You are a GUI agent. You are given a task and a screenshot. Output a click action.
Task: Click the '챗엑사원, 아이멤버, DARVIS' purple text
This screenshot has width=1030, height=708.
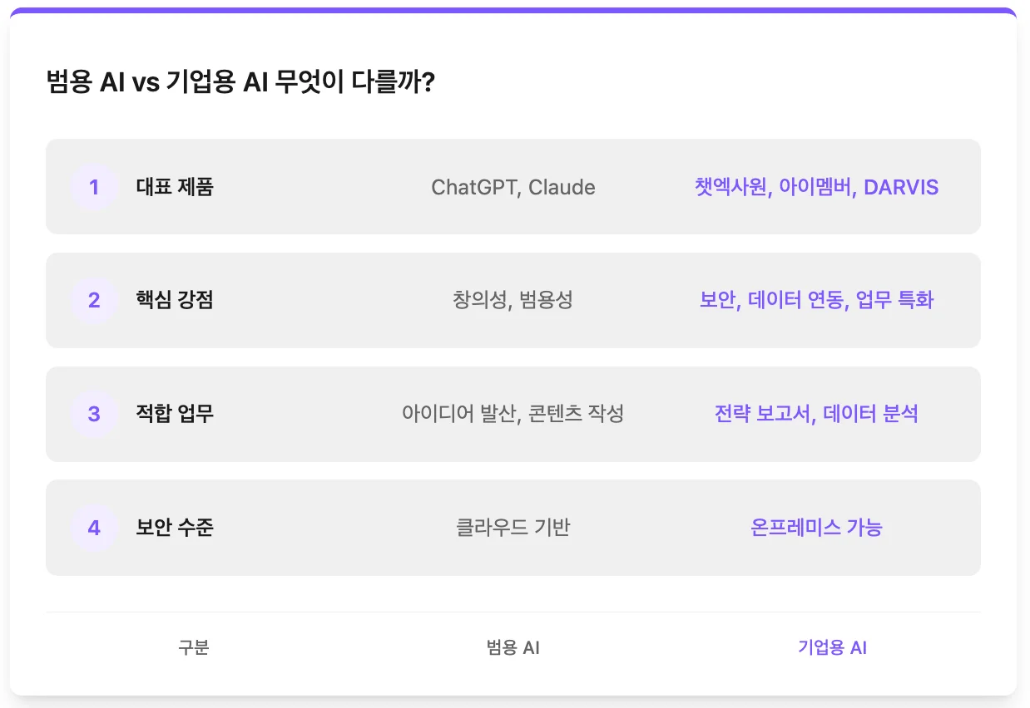pos(816,187)
